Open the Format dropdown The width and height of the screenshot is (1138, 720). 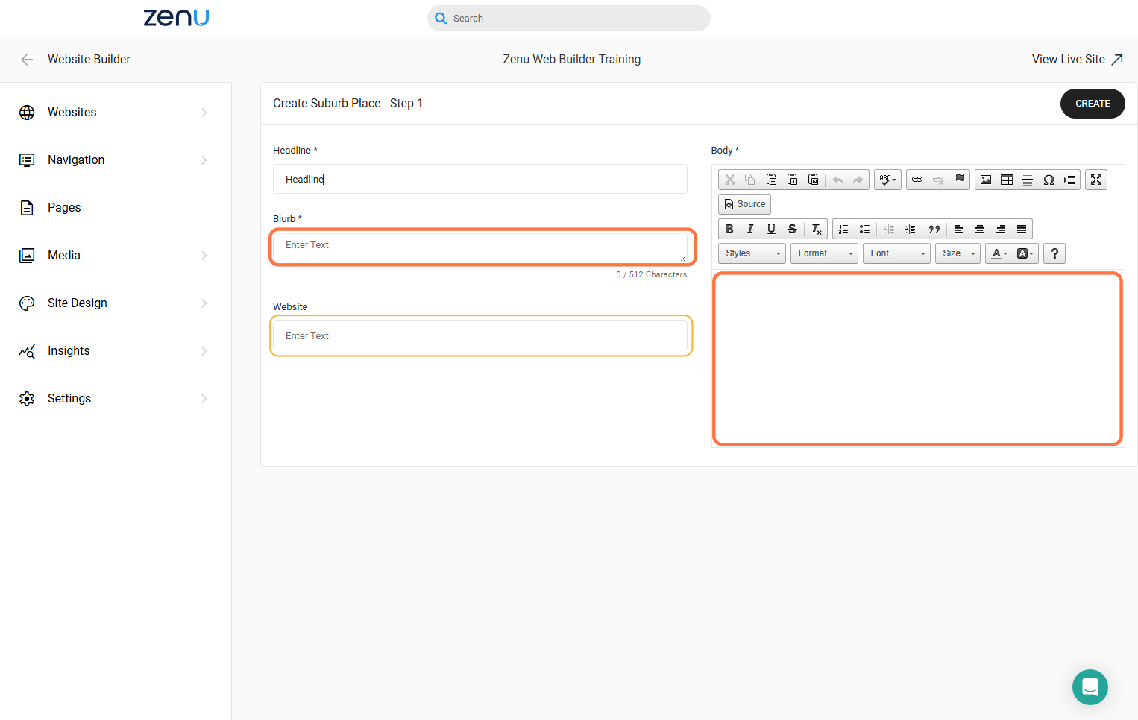824,253
